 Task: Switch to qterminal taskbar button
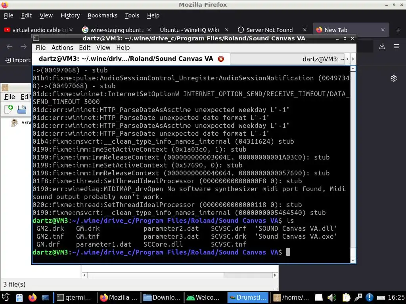coord(74,298)
